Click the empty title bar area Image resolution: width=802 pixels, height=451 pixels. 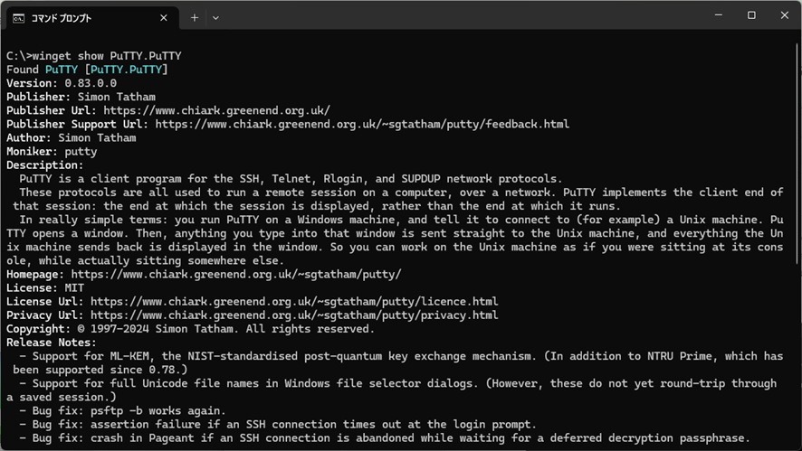tap(453, 17)
